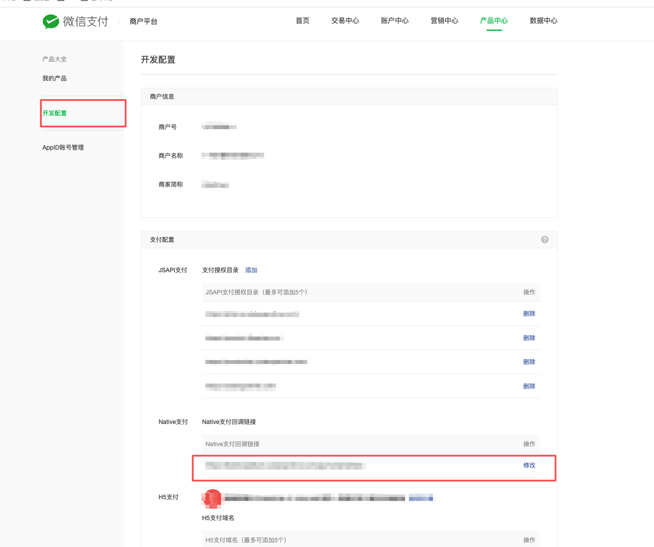654x547 pixels.
Task: Select the highlighted 开发配置 sidebar item
Action: pos(54,113)
